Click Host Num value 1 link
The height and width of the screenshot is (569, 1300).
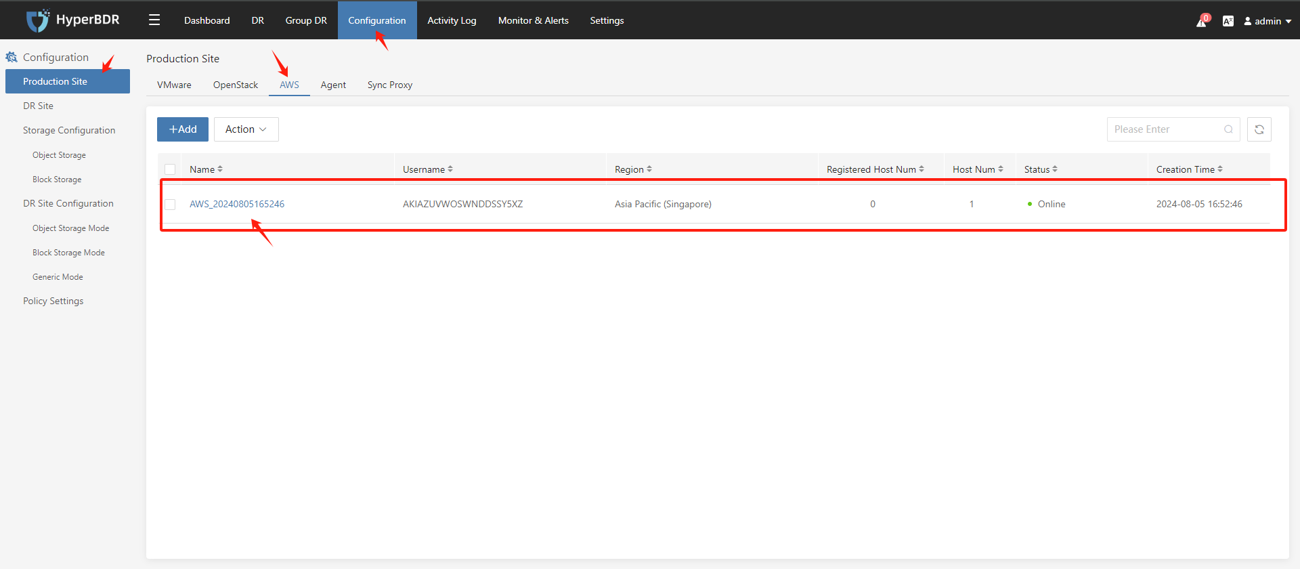[972, 204]
